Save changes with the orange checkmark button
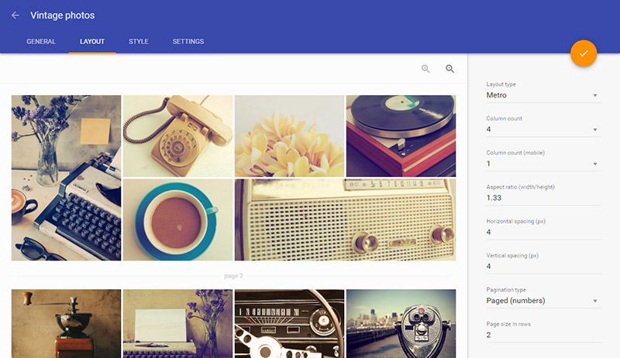This screenshot has width=620, height=358. 584,53
